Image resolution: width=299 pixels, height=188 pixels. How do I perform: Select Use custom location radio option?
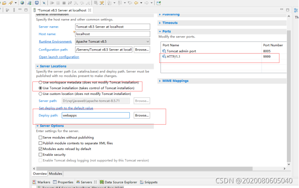click(x=40, y=94)
